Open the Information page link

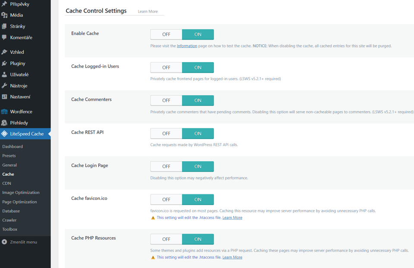[x=187, y=46]
